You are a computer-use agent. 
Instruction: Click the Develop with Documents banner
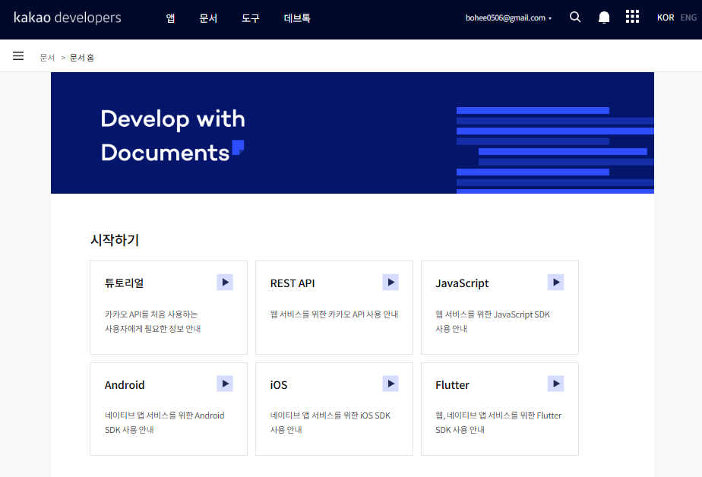353,133
